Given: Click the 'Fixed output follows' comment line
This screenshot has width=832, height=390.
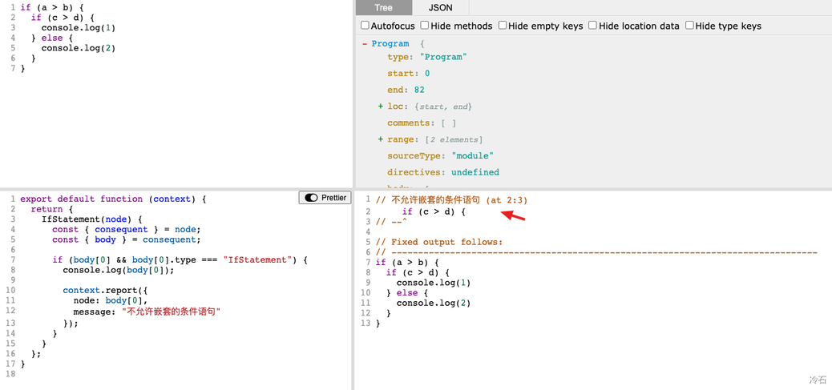Looking at the screenshot, I should pyautogui.click(x=438, y=242).
